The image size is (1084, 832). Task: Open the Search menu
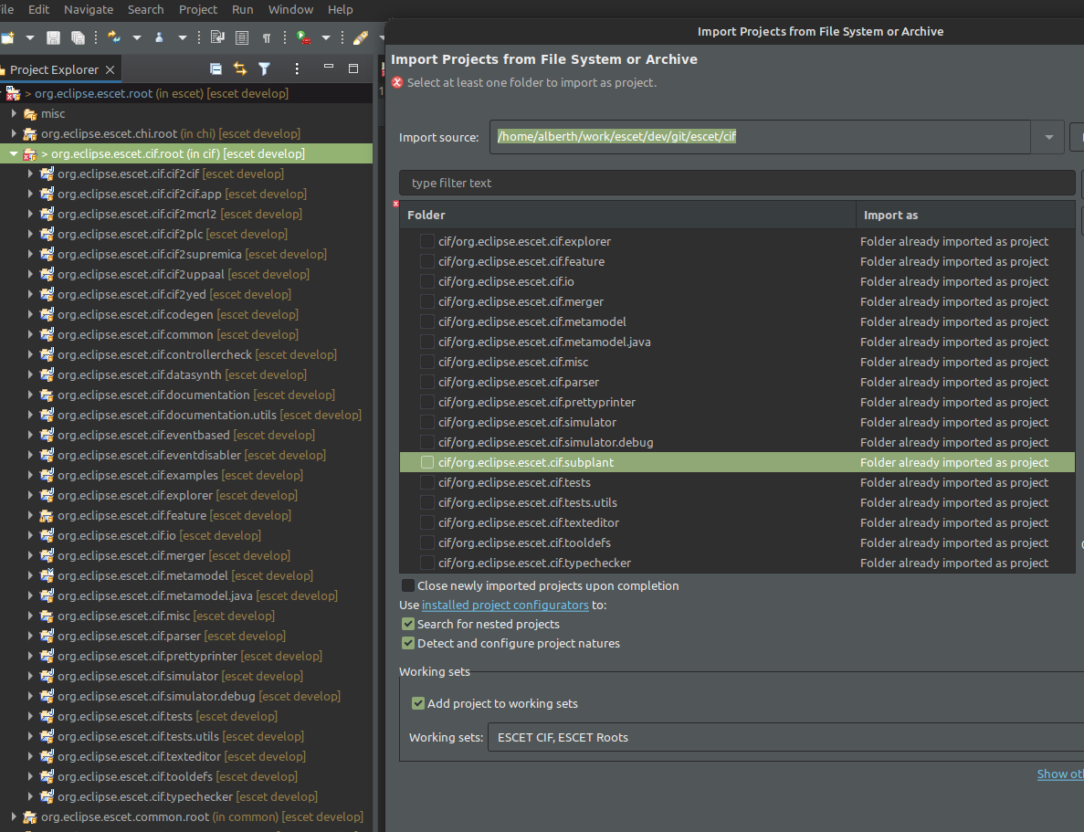[x=146, y=10]
